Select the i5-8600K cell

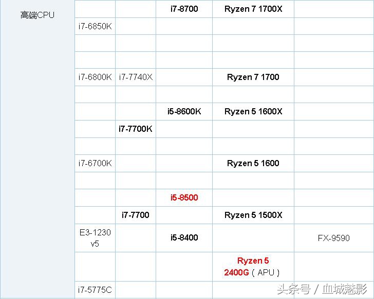[184, 111]
